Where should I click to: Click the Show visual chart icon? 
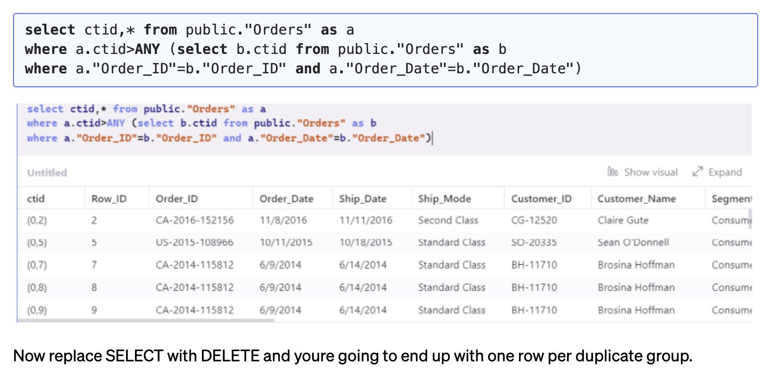613,172
